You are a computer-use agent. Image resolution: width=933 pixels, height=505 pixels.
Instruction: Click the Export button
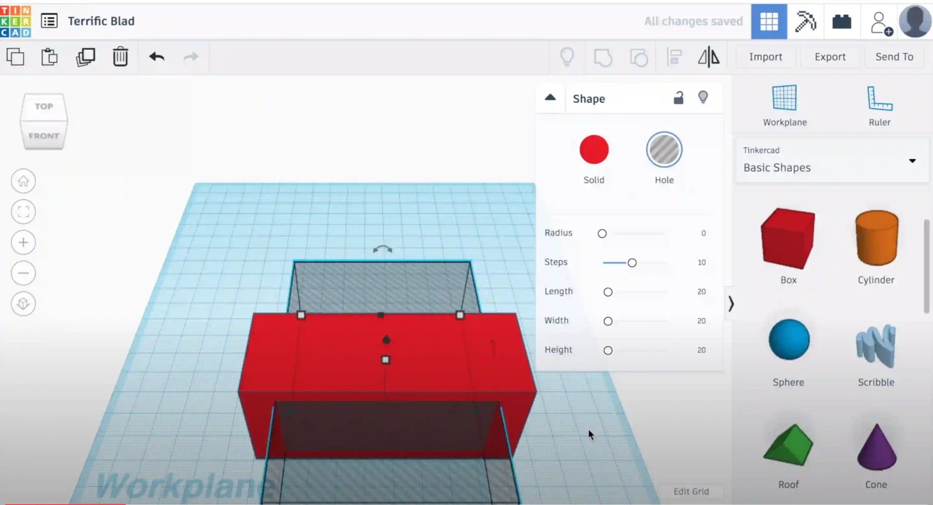point(830,56)
